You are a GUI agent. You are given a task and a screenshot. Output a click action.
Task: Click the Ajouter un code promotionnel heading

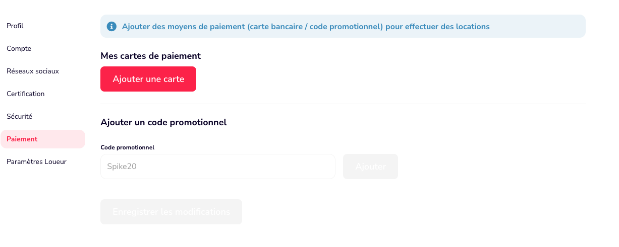[163, 122]
